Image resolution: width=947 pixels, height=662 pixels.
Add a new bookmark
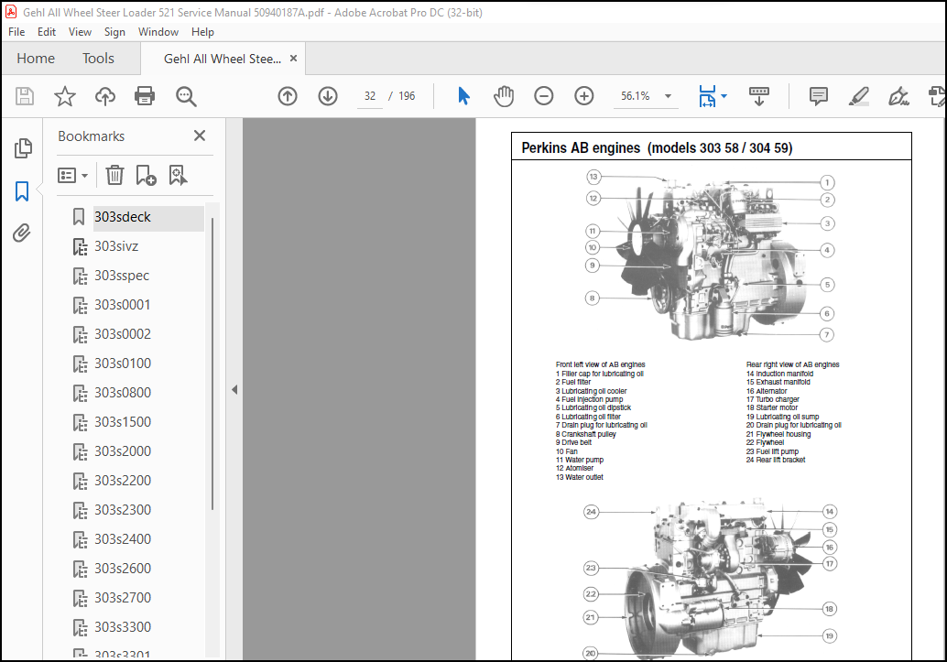pos(147,176)
